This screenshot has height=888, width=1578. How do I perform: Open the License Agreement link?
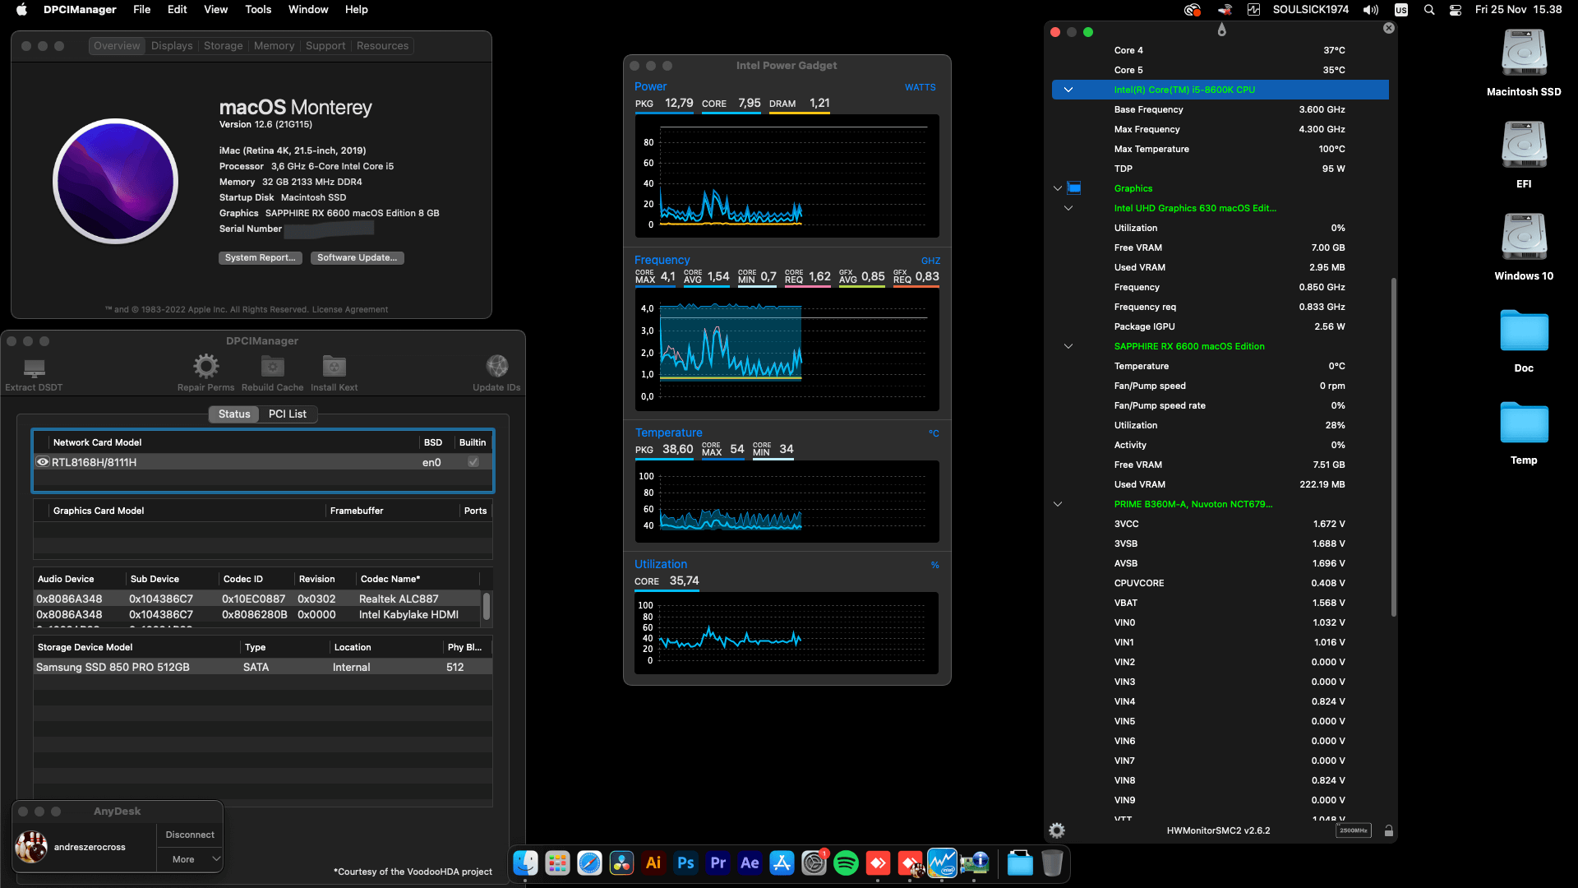tap(350, 310)
